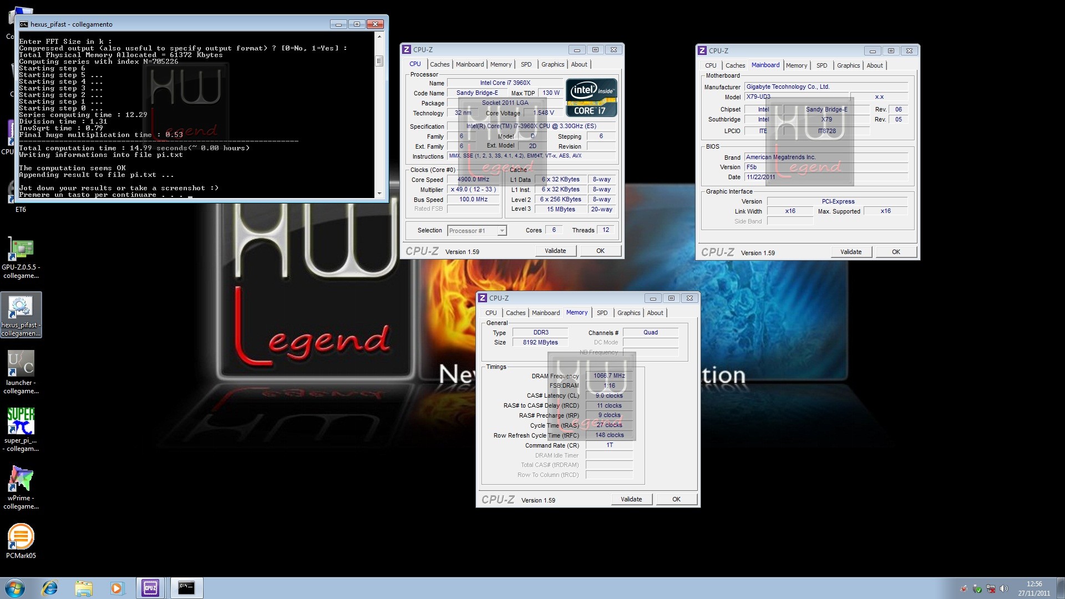Click the Core Speed value 4900.0 MHz

pos(473,180)
